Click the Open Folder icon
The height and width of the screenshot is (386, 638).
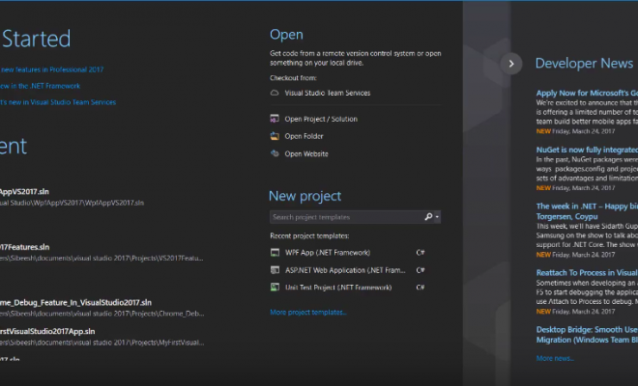click(x=275, y=136)
